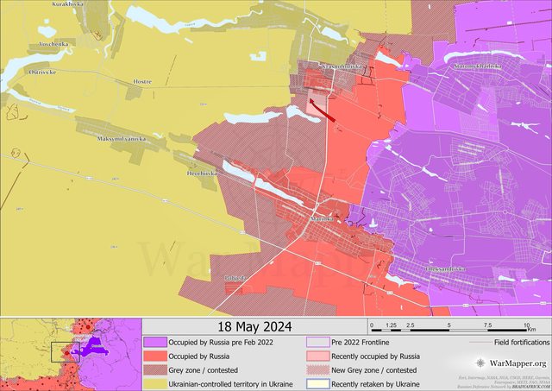Screen dimensions: 552x391
Task: Click the Ukrainian-controlled territory yellow swatch
Action: click(x=155, y=383)
